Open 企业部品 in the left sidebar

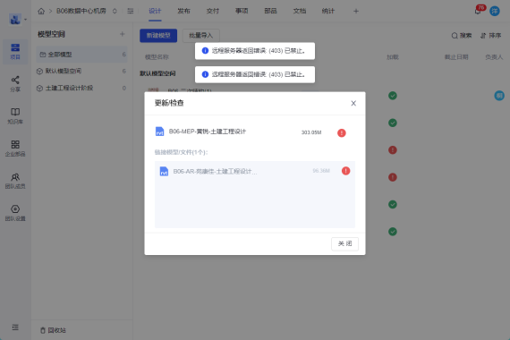[x=15, y=149]
